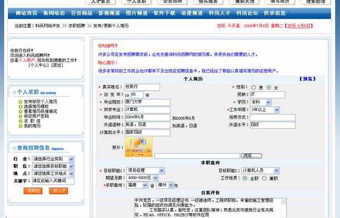Click the circle icon beside 查询招聘信息 heading
The image size is (340, 218).
click(14, 148)
